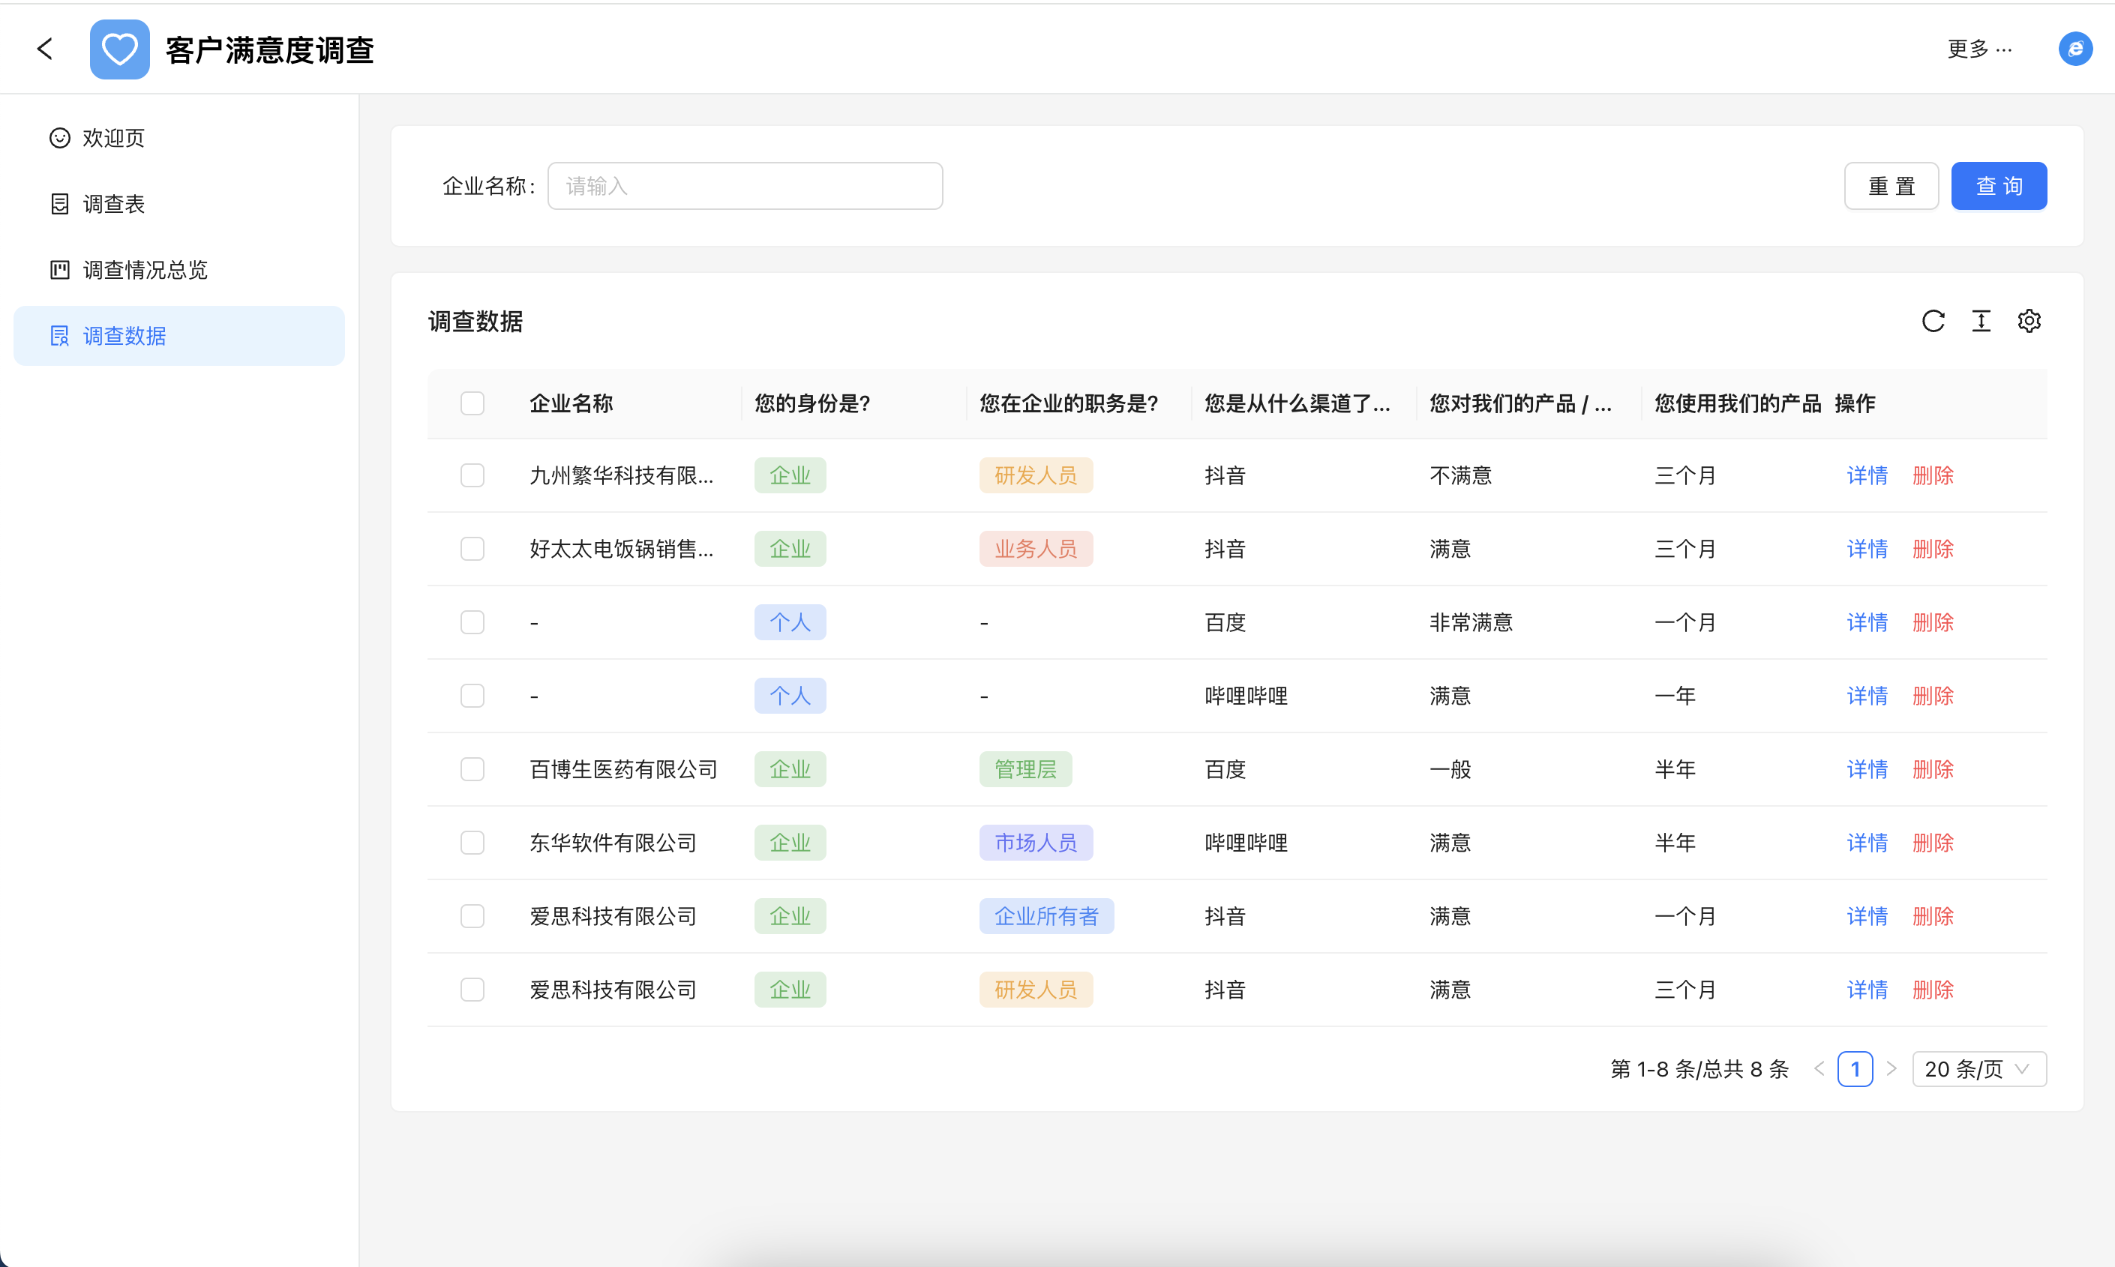Click the heart app logo icon
Image resolution: width=2115 pixels, height=1267 pixels.
(x=119, y=49)
